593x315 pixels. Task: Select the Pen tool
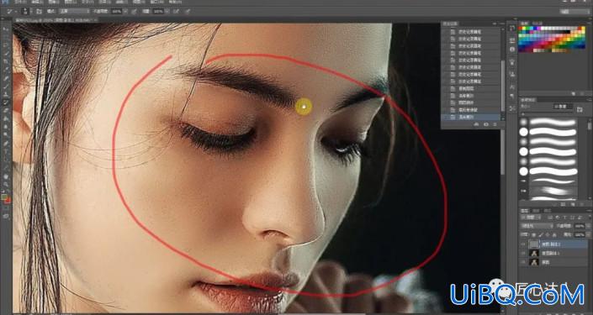click(7, 143)
